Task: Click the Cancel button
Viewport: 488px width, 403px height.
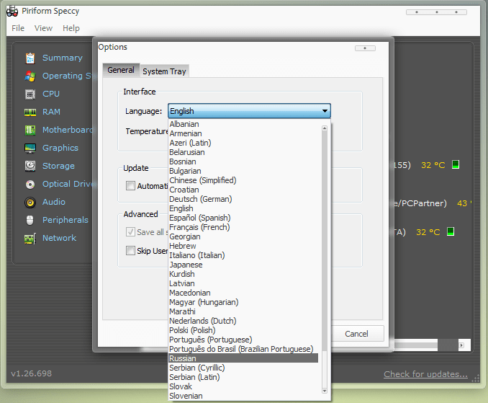Action: click(x=356, y=334)
